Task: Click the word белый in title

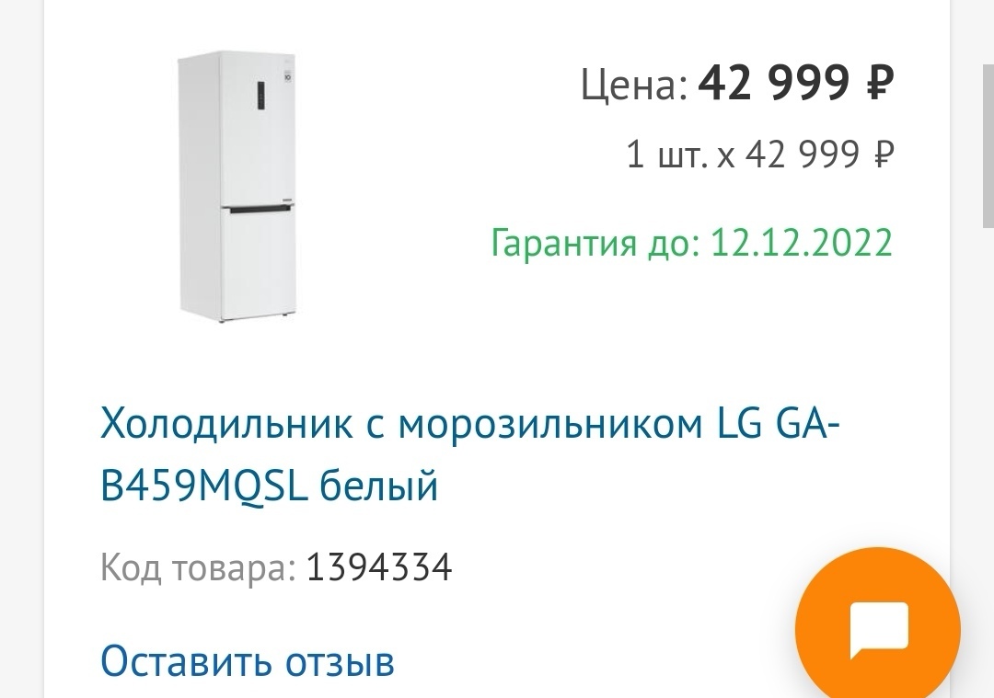Action: click(378, 486)
